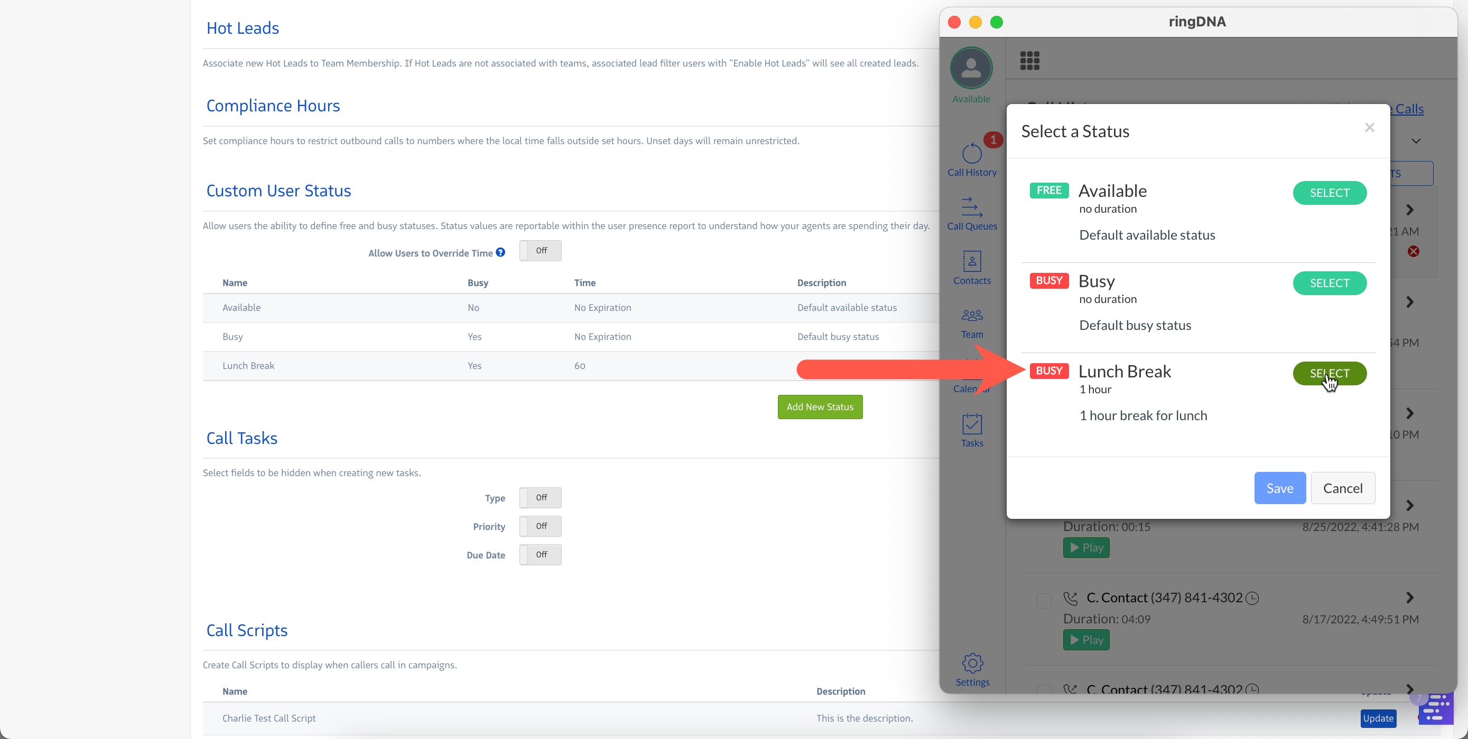Screen dimensions: 1468x739
Task: Expand the 4:41:28 PM call chevron
Action: point(1409,506)
